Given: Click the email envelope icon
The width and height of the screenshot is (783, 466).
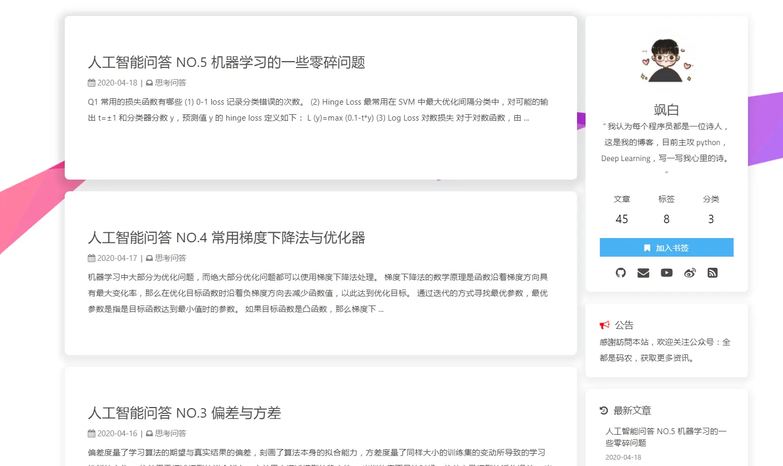Looking at the screenshot, I should (x=643, y=273).
